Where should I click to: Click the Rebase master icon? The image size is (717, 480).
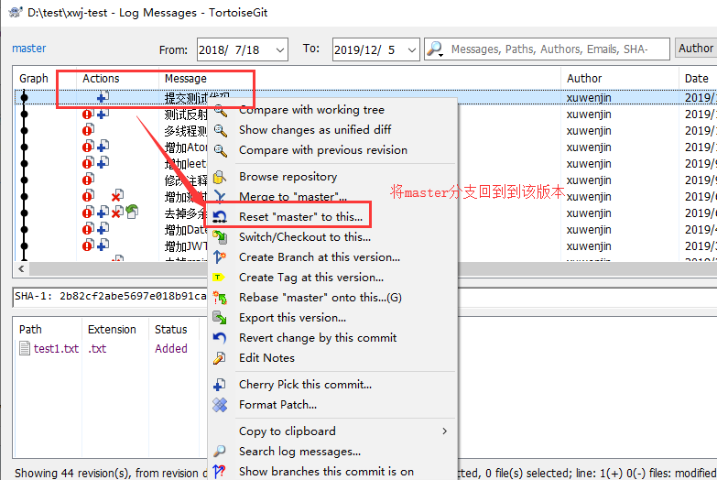pyautogui.click(x=220, y=298)
